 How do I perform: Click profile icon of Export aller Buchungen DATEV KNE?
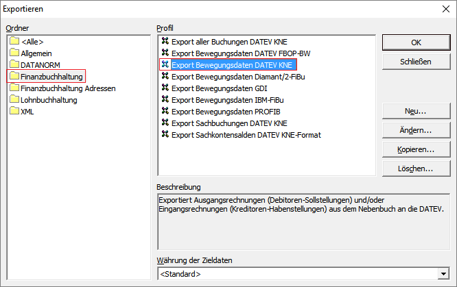coord(165,40)
